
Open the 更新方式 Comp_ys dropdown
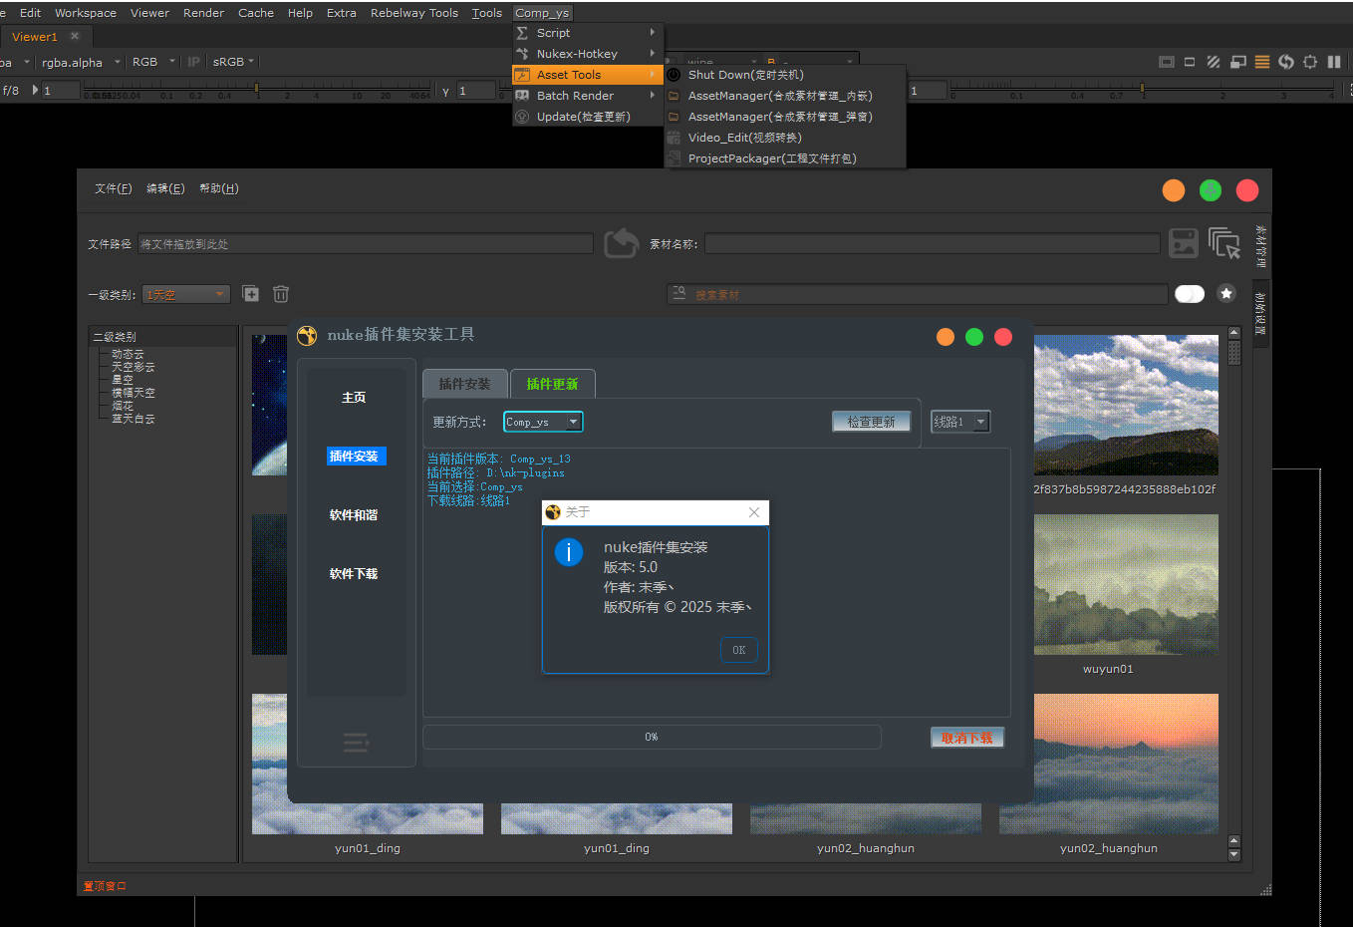tap(543, 422)
